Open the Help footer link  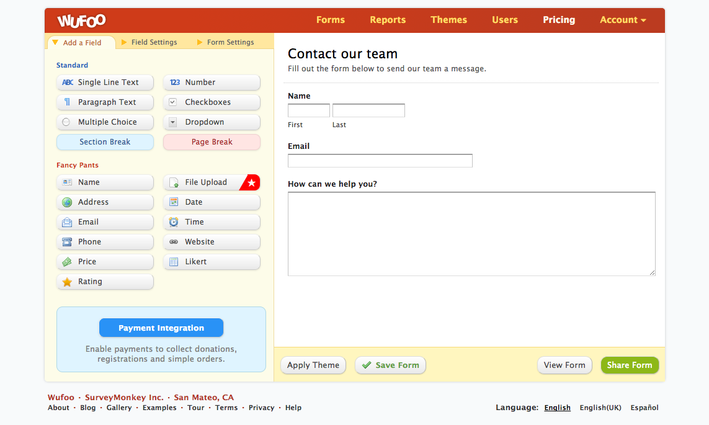(x=293, y=408)
